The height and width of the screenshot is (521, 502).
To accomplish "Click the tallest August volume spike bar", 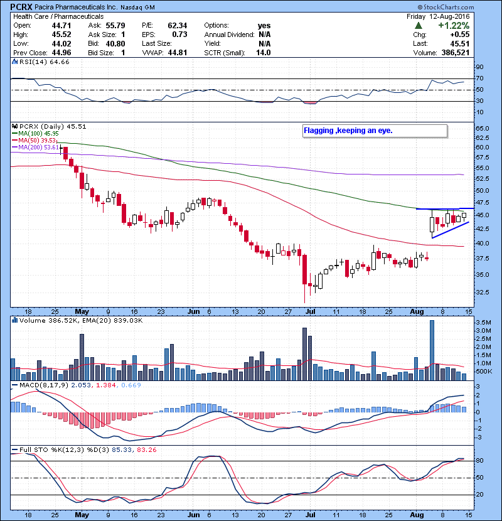I will 432,350.
